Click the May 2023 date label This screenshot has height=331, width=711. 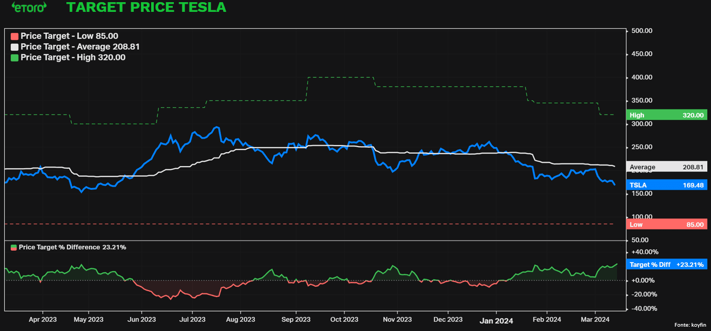coord(88,319)
